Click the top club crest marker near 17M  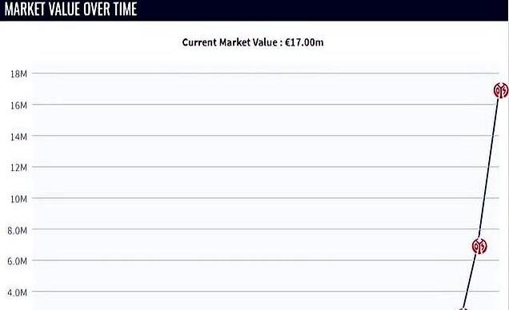click(x=501, y=90)
